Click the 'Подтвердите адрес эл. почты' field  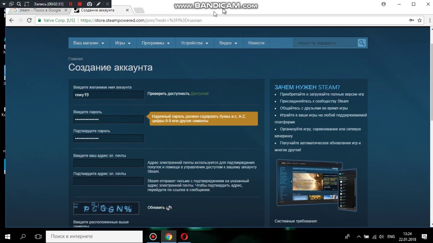click(x=109, y=181)
